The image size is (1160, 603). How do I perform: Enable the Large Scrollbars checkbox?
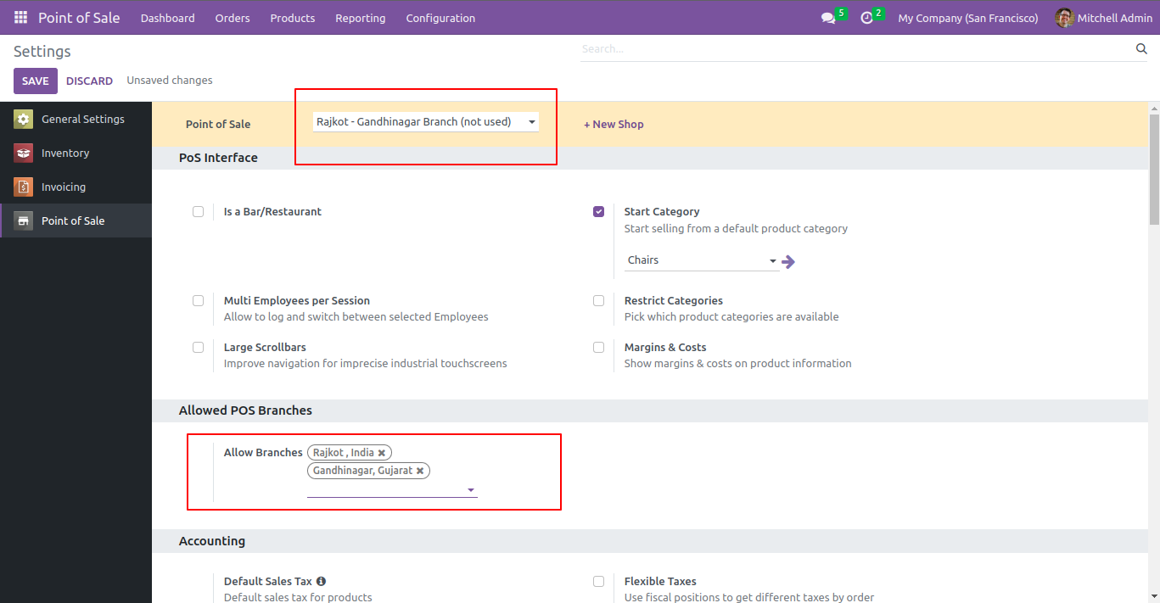click(198, 348)
